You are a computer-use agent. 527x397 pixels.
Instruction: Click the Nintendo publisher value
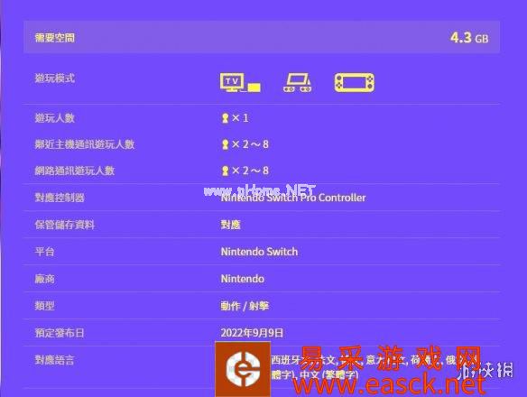click(x=243, y=279)
